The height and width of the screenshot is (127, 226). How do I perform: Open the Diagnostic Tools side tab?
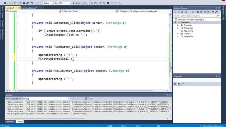[224, 13]
